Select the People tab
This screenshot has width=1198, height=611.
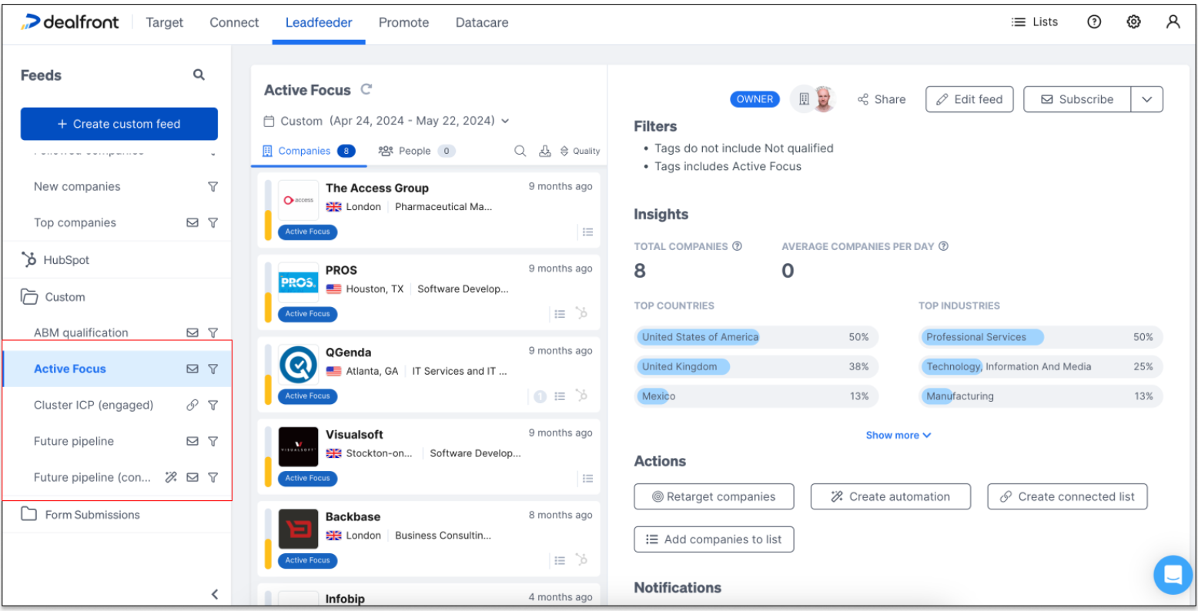[417, 151]
